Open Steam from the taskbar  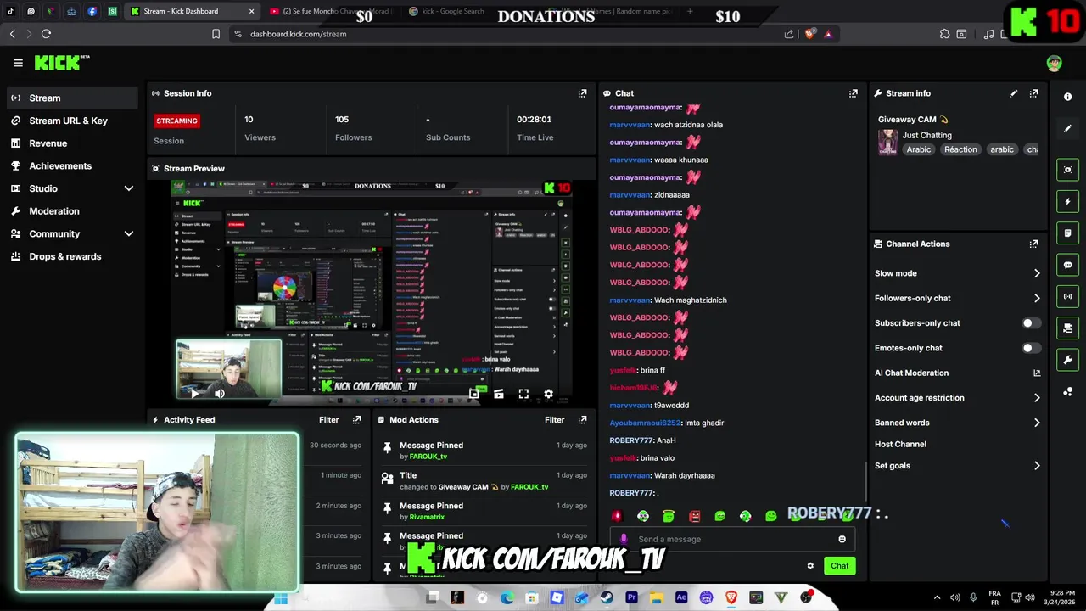pyautogui.click(x=606, y=598)
